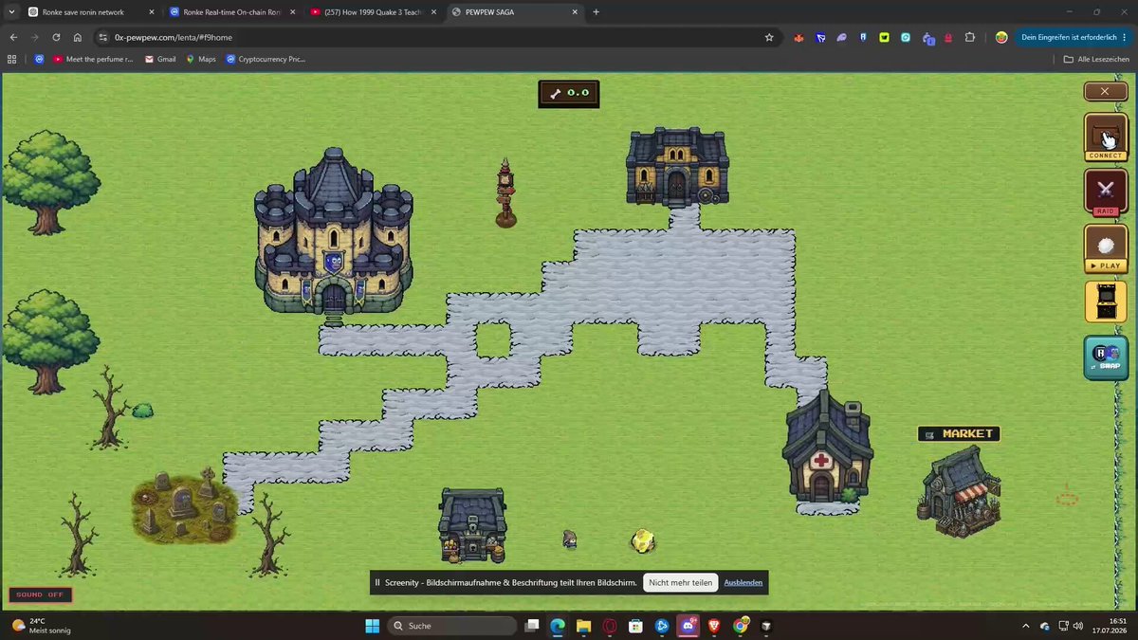Viewport: 1138px width, 640px height.
Task: Select the graveyard with tombstones
Action: pos(184,504)
